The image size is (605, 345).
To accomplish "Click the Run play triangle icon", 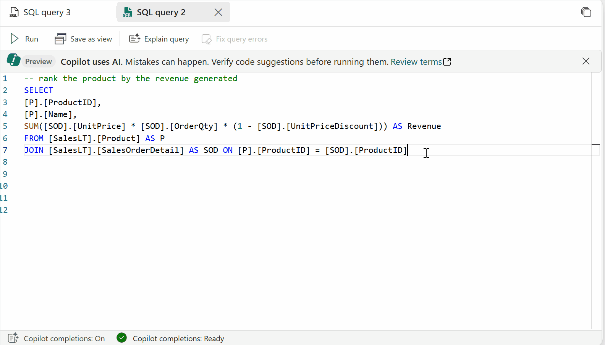I will click(15, 39).
